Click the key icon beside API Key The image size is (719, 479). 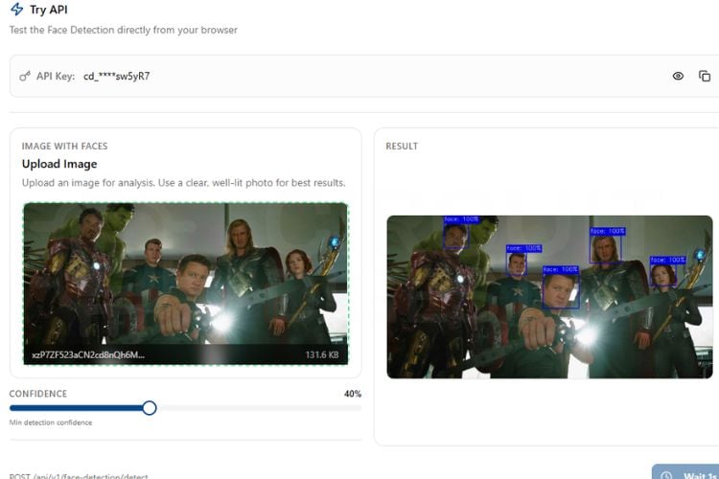[x=25, y=76]
